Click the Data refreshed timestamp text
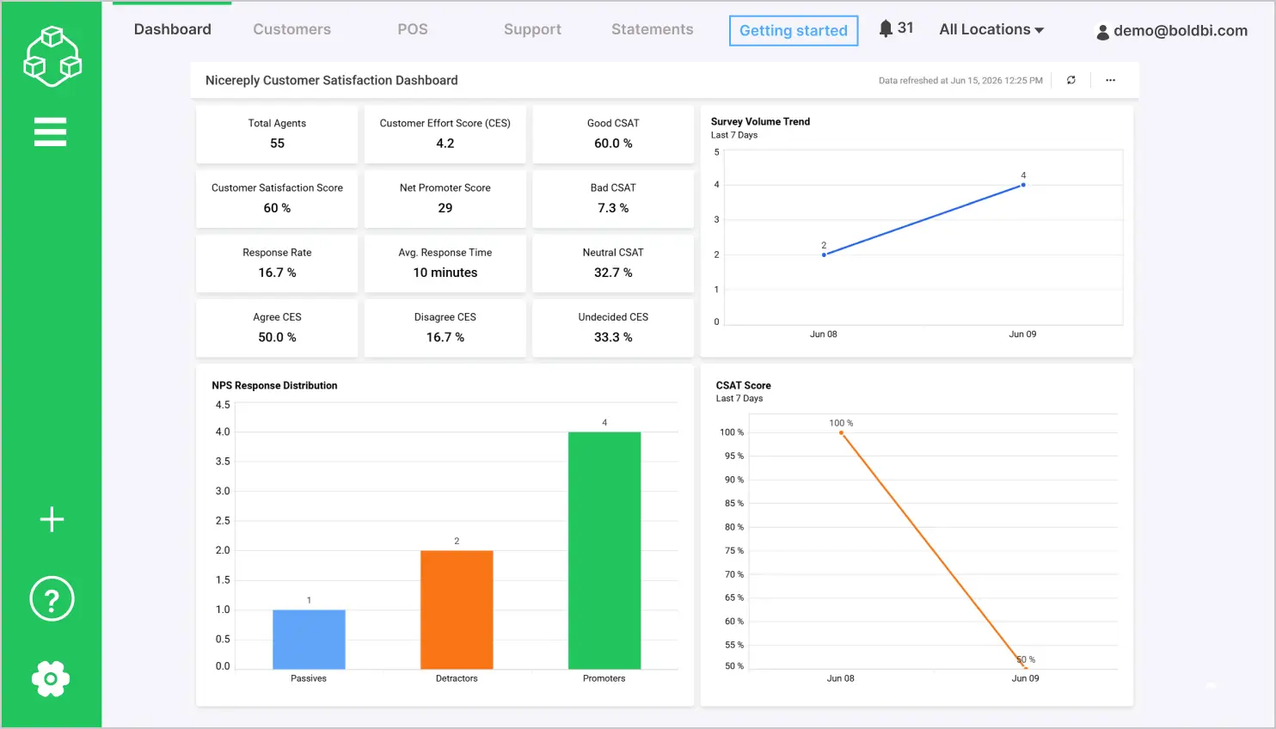The width and height of the screenshot is (1276, 729). [960, 81]
